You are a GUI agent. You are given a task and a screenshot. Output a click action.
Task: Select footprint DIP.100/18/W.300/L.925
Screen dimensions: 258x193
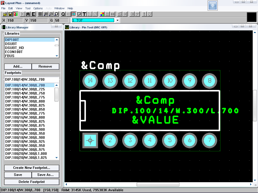(x=30, y=141)
